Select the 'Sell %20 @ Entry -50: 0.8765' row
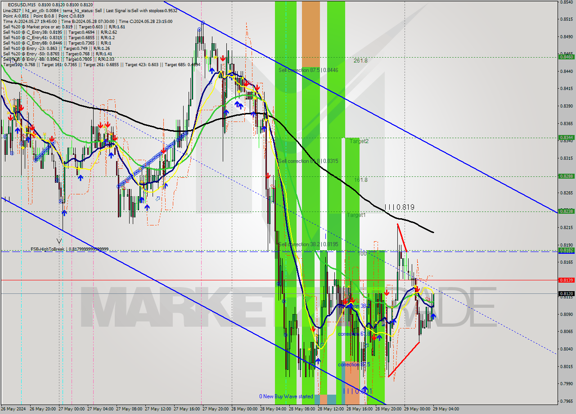The height and width of the screenshot is (414, 576). [x=58, y=54]
